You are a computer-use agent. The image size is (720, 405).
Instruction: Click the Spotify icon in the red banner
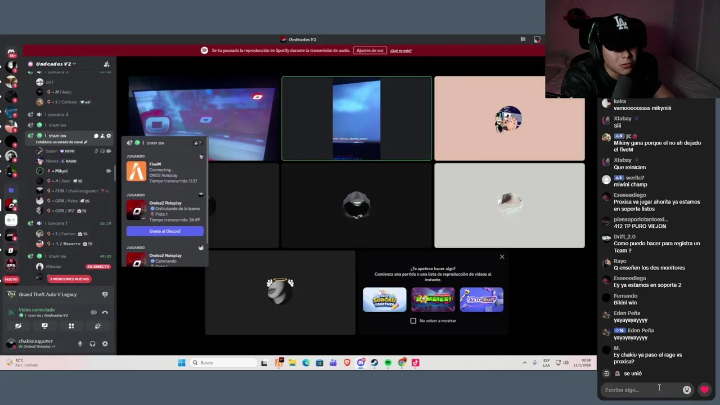click(x=204, y=51)
